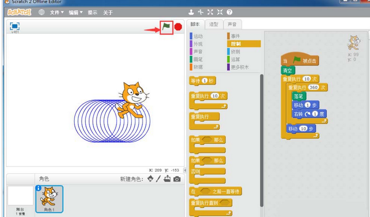
Task: Select the 画笔 block category
Action: click(198, 59)
